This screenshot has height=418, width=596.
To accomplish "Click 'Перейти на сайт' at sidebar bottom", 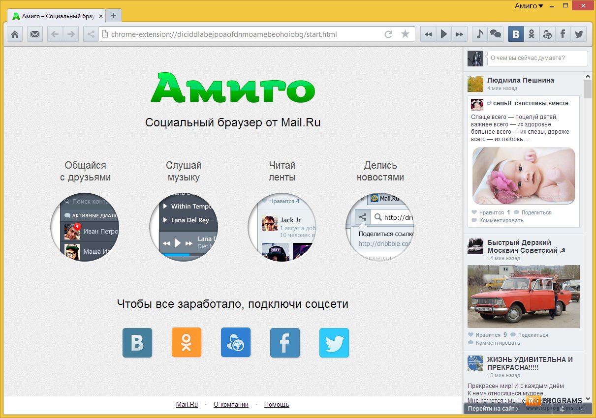I will pyautogui.click(x=493, y=409).
